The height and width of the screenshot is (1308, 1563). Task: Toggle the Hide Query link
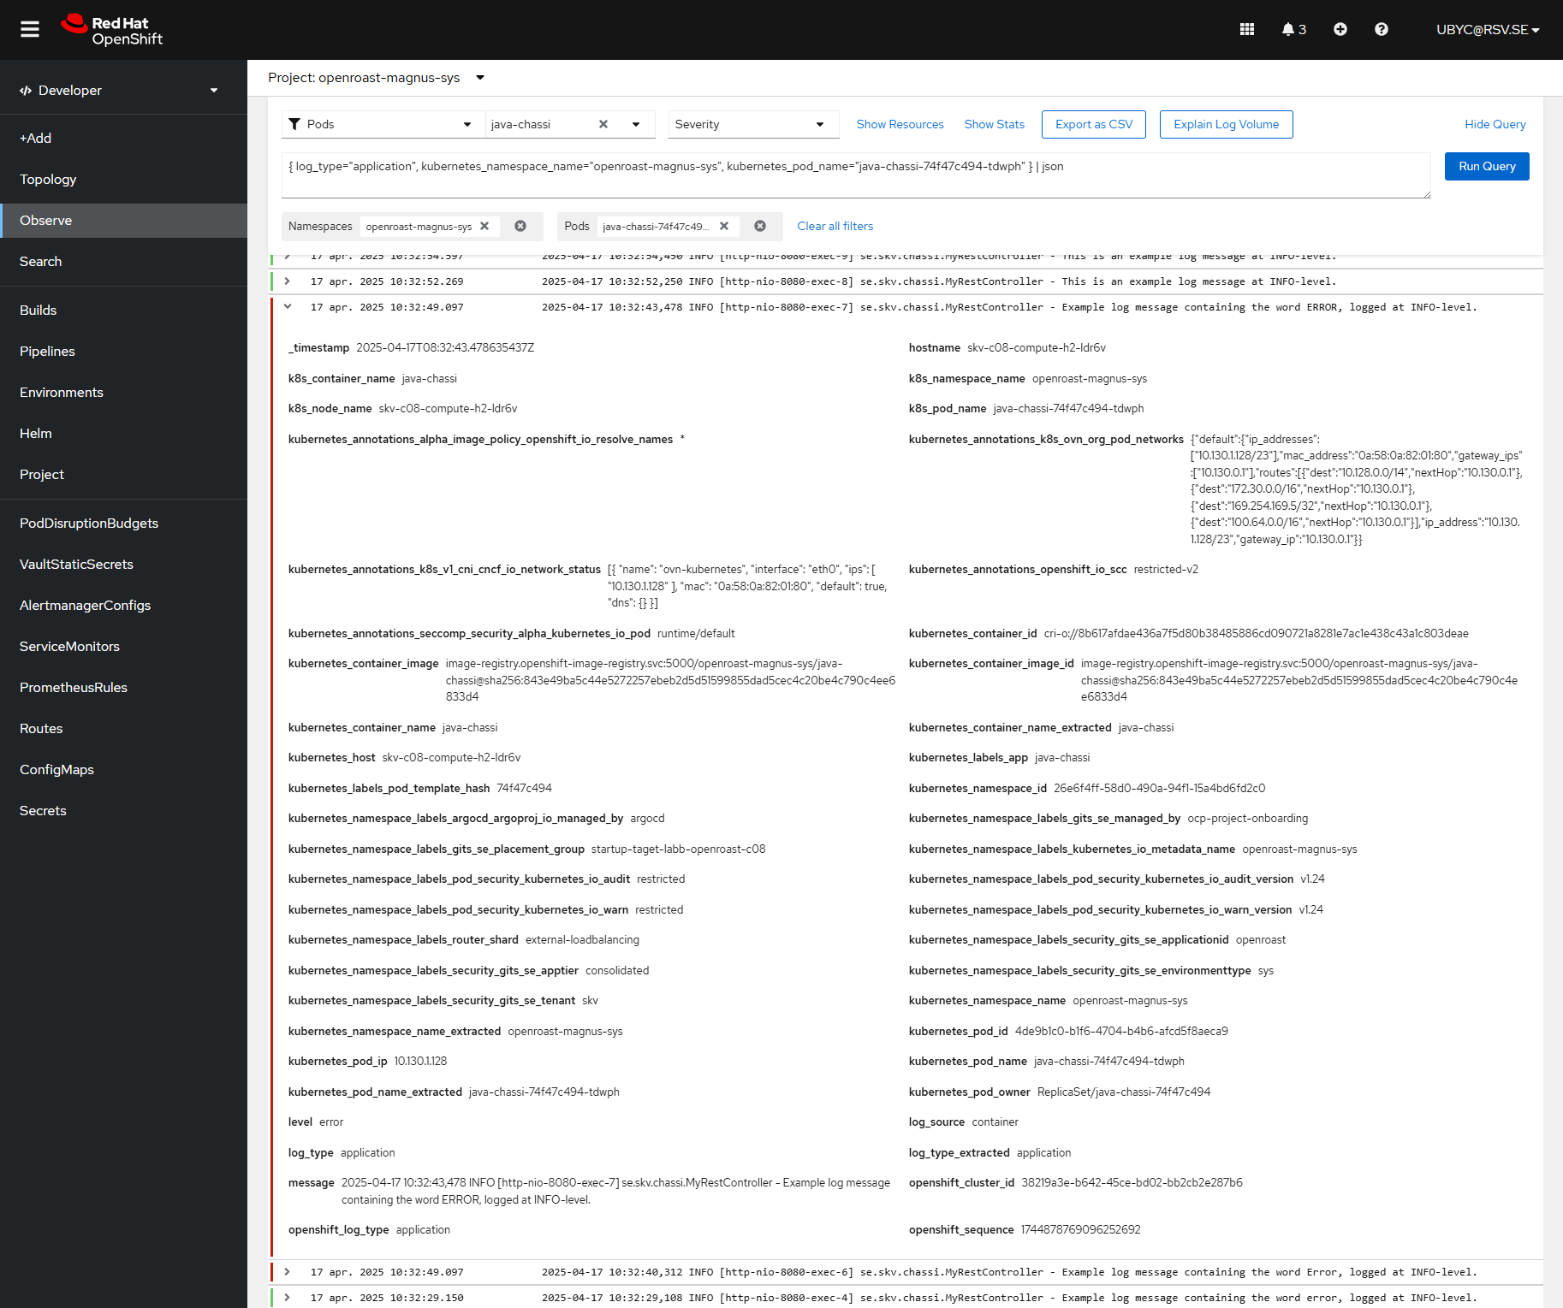coord(1495,125)
